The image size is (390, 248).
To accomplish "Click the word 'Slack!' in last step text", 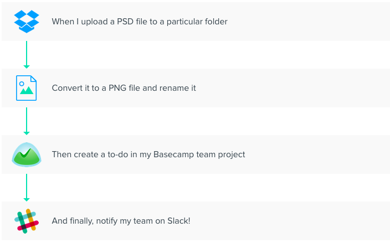I will (x=178, y=221).
